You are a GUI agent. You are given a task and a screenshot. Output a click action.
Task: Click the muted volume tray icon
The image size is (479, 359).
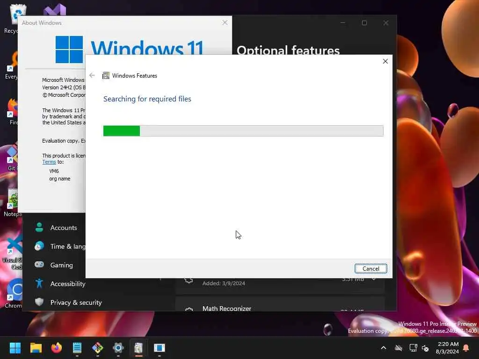click(425, 348)
